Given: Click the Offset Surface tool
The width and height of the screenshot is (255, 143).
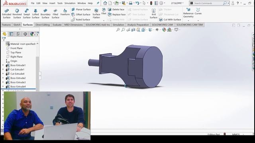Looking at the screenshot, I should [x=81, y=14].
